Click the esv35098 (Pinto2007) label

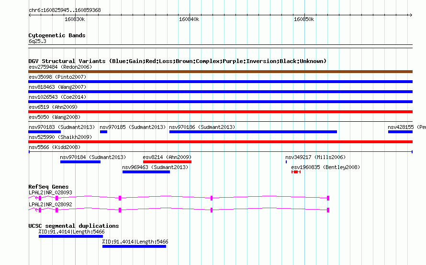point(57,77)
